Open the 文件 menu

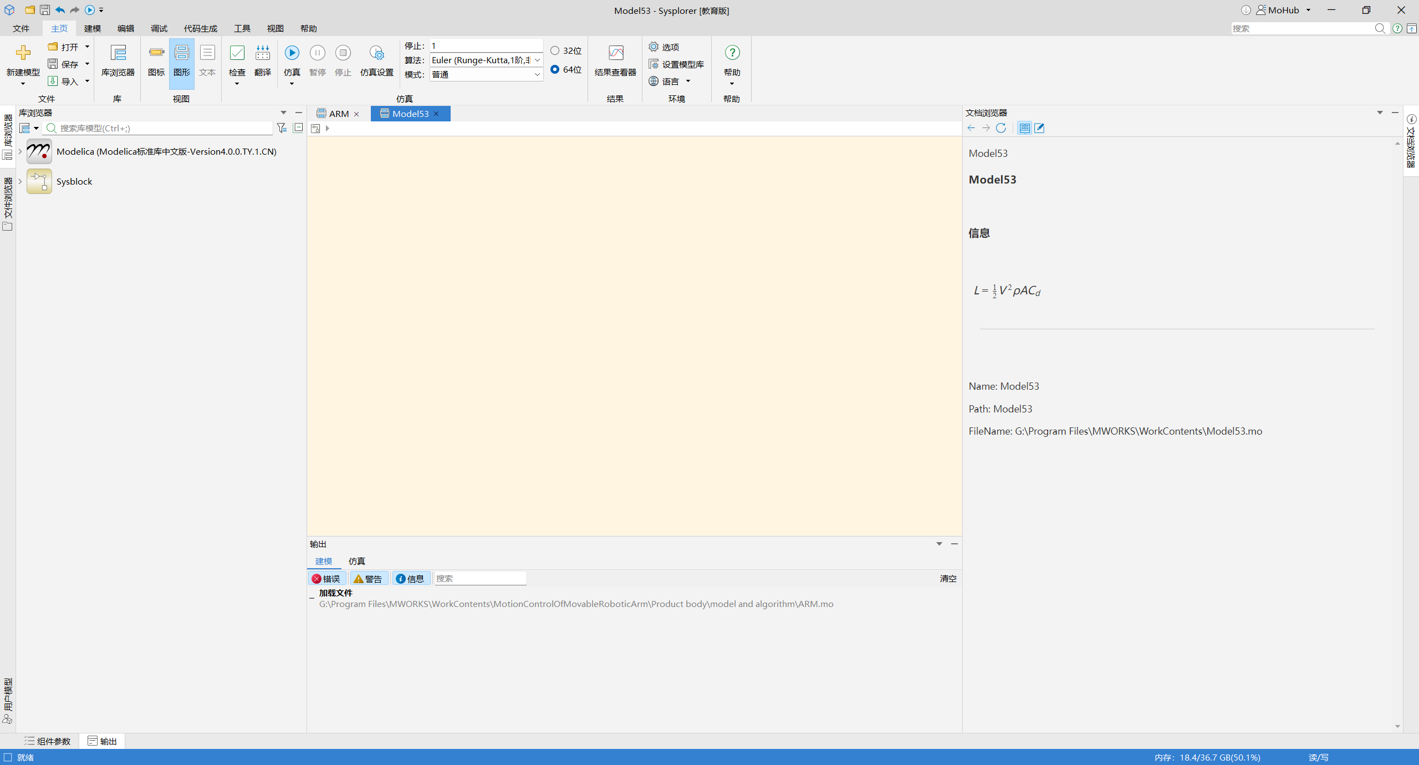21,28
